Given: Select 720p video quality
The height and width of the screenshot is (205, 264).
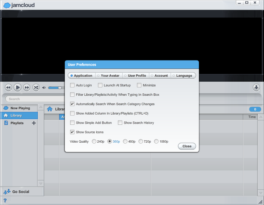Looking at the screenshot, I should [141, 141].
